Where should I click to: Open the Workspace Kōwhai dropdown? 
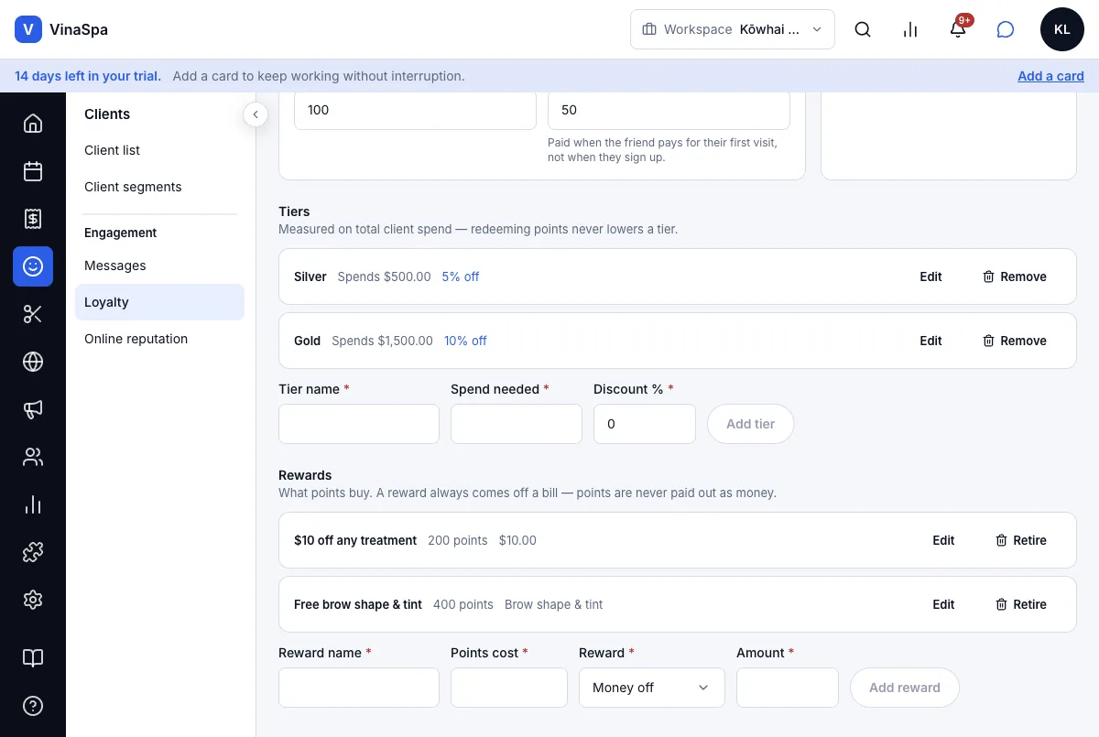[733, 29]
